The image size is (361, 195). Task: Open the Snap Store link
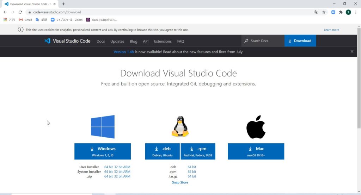(x=180, y=182)
